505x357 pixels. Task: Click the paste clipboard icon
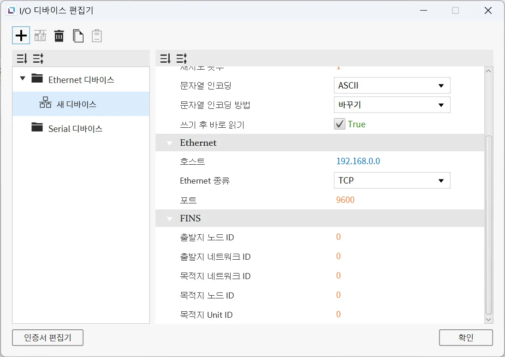pos(97,36)
